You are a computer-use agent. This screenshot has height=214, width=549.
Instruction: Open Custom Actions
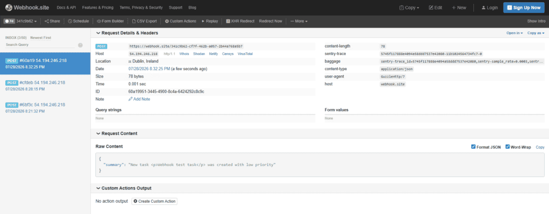click(180, 21)
